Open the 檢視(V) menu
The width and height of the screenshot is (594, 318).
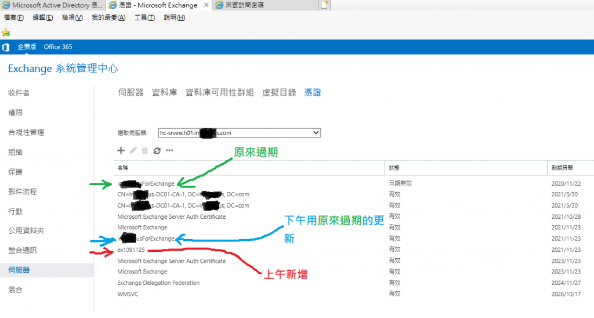tap(73, 17)
